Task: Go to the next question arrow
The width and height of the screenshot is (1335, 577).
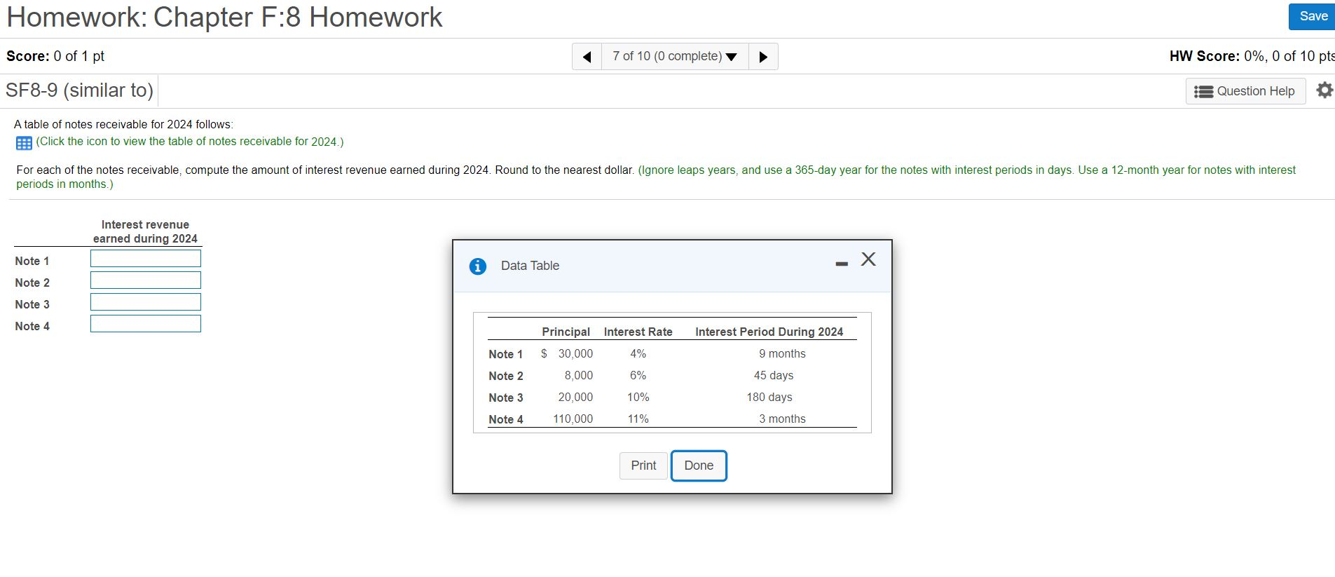Action: (763, 57)
